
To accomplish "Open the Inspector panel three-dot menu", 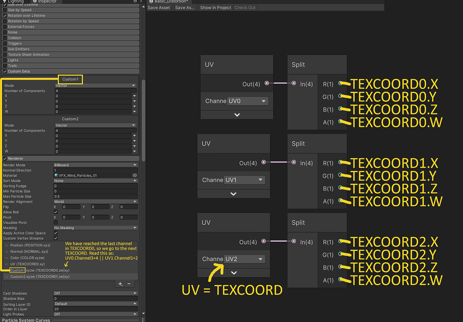I will click(141, 1).
